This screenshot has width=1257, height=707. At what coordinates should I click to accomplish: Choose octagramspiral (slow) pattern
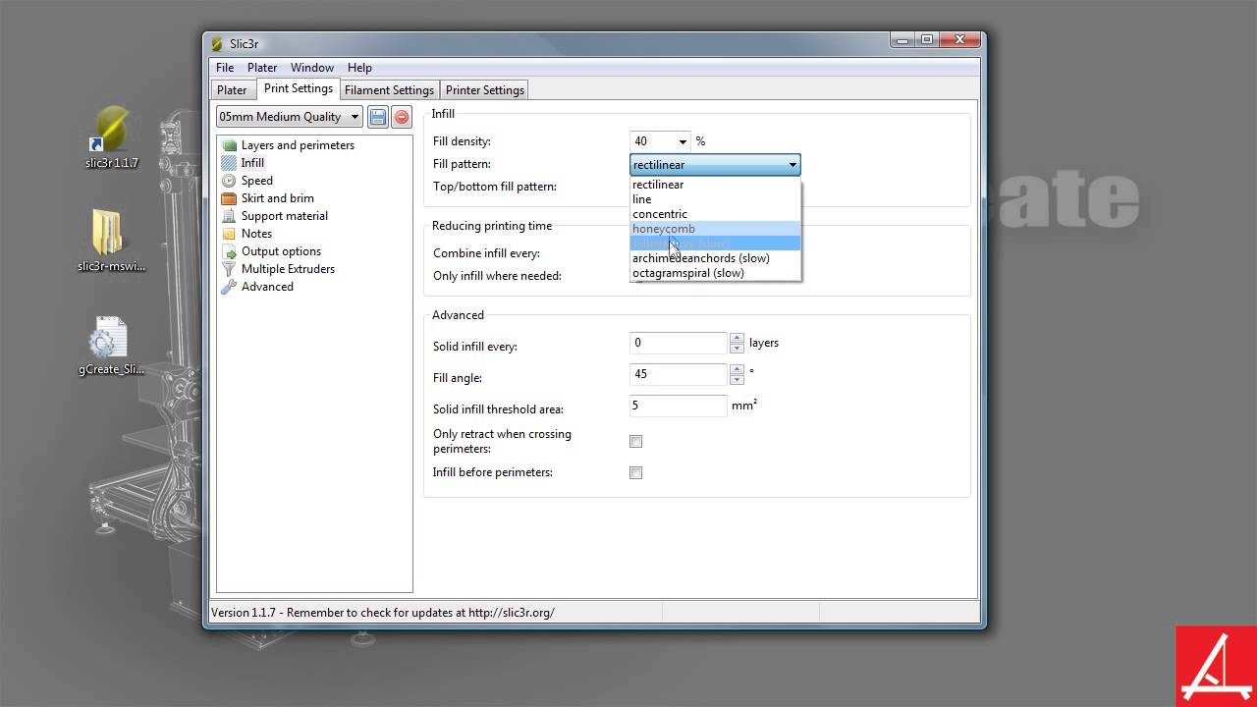pos(715,273)
